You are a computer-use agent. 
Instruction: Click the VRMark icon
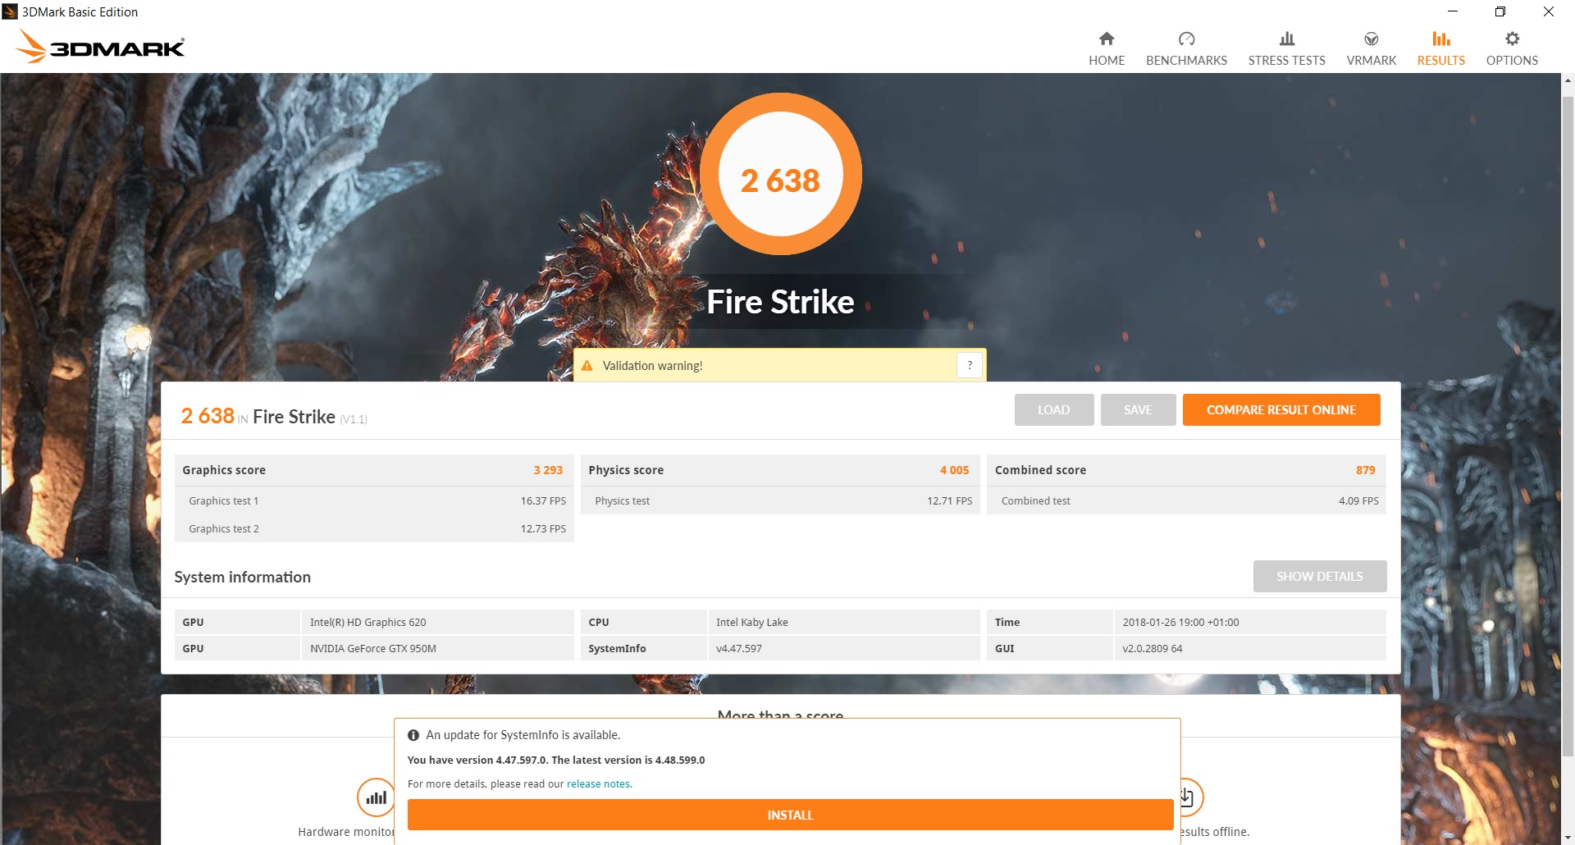[1372, 39]
